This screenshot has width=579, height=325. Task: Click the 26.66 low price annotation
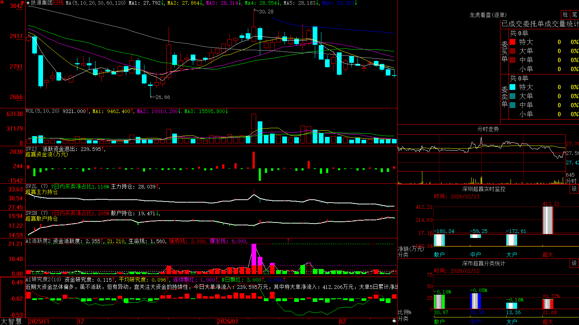pyautogui.click(x=162, y=97)
